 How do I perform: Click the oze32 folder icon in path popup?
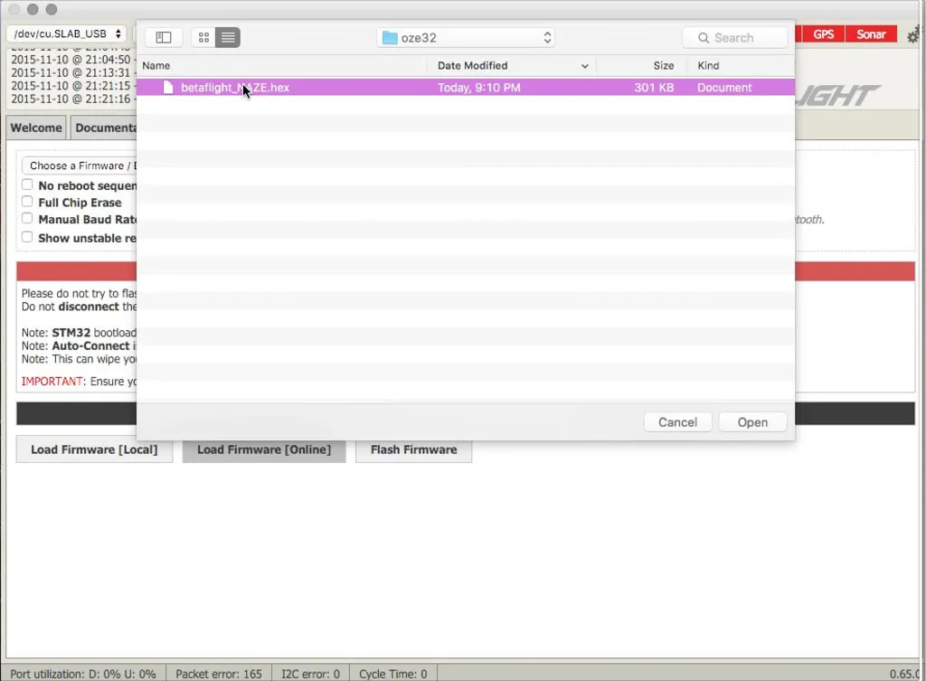(x=390, y=38)
